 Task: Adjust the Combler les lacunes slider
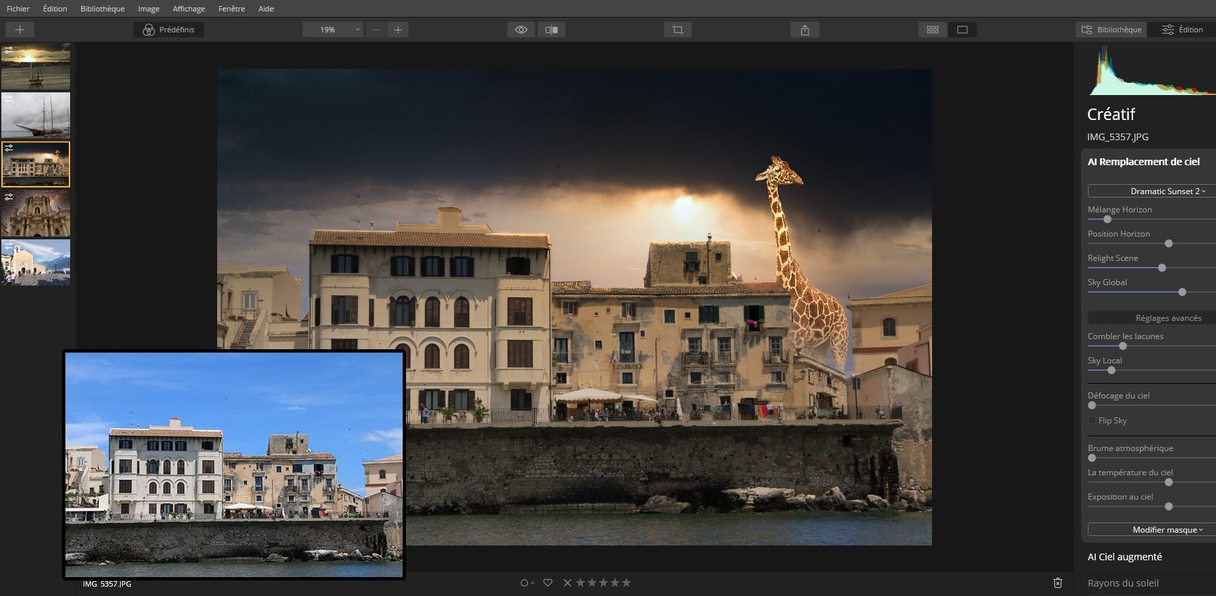pyautogui.click(x=1123, y=346)
